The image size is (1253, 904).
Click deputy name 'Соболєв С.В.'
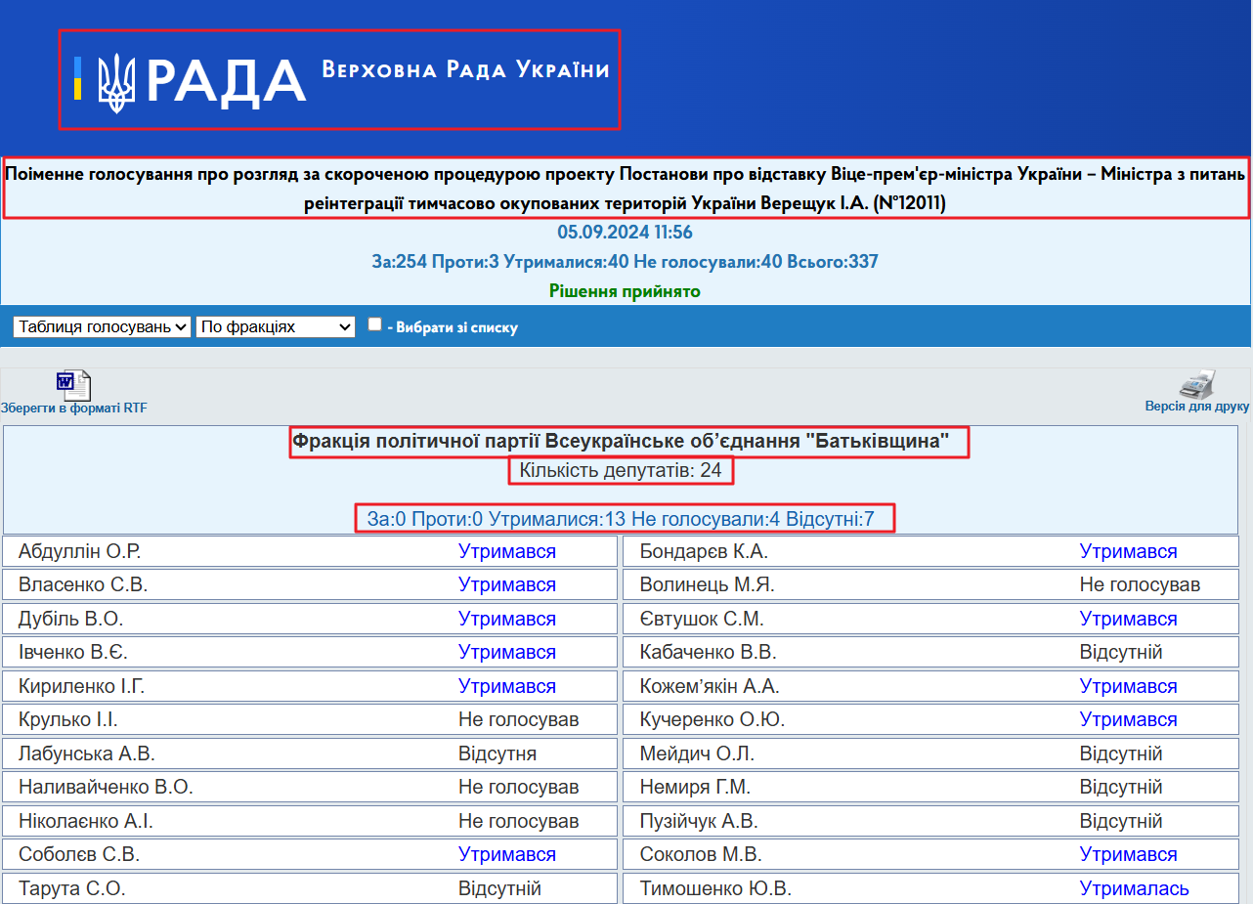click(79, 855)
